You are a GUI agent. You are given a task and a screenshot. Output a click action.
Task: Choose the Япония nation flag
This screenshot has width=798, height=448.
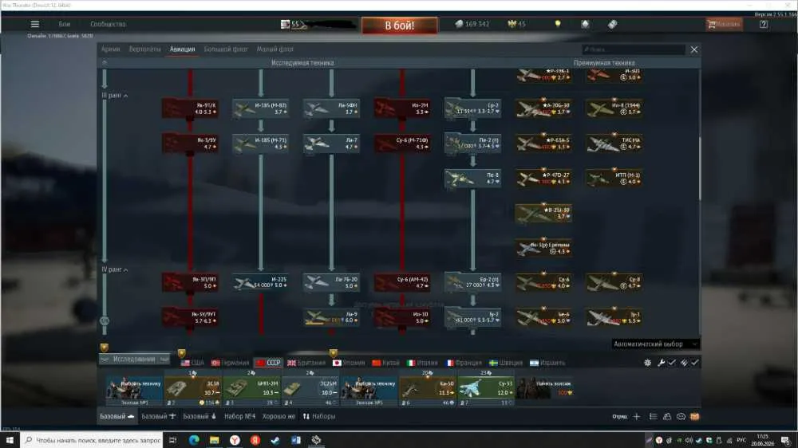tap(350, 363)
